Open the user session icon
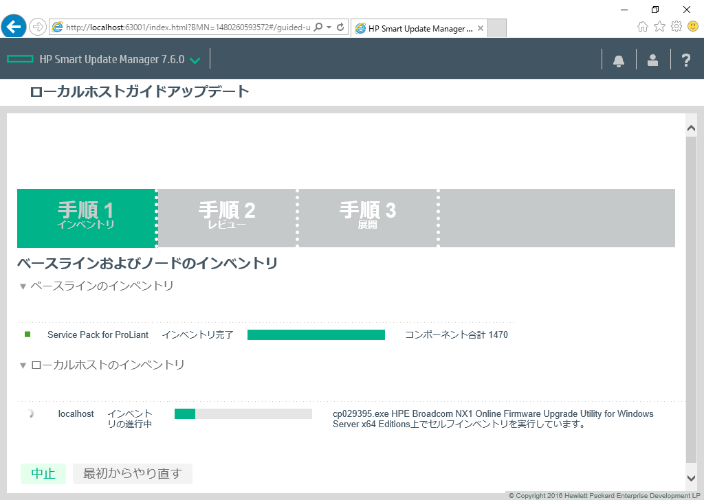Image resolution: width=704 pixels, height=500 pixels. point(653,60)
